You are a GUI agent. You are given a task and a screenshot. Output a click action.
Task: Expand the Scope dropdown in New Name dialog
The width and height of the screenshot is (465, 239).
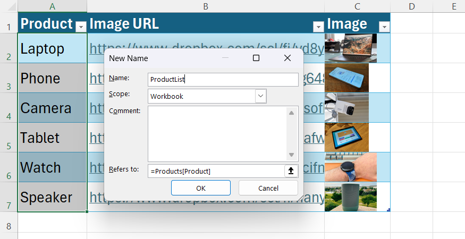260,96
